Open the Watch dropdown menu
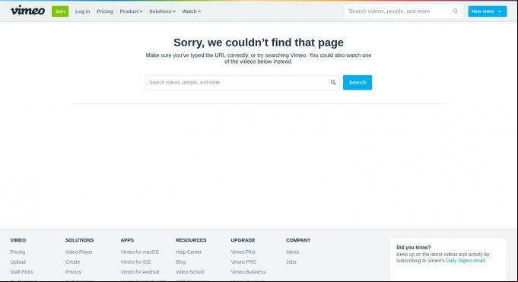Viewport: 518px width, 282px height. 191,11
